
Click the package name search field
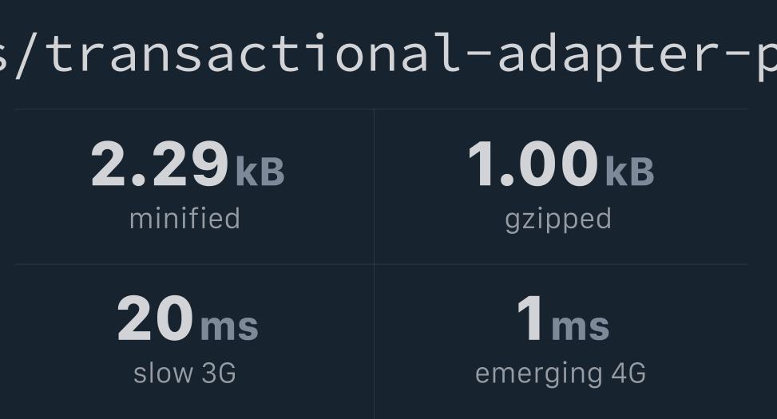[388, 53]
